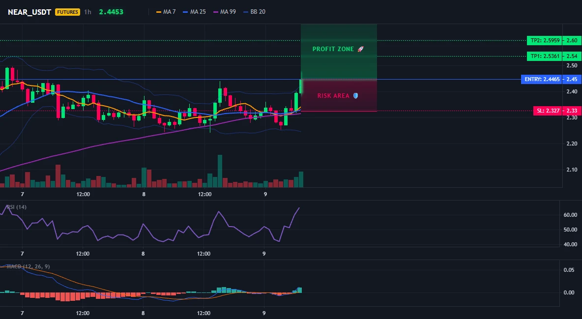Click the TP1 tag value 2.54
This screenshot has width=582, height=319.
pyautogui.click(x=572, y=57)
